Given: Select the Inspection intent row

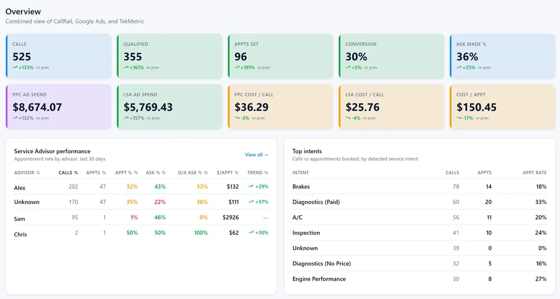Looking at the screenshot, I should coord(419,232).
